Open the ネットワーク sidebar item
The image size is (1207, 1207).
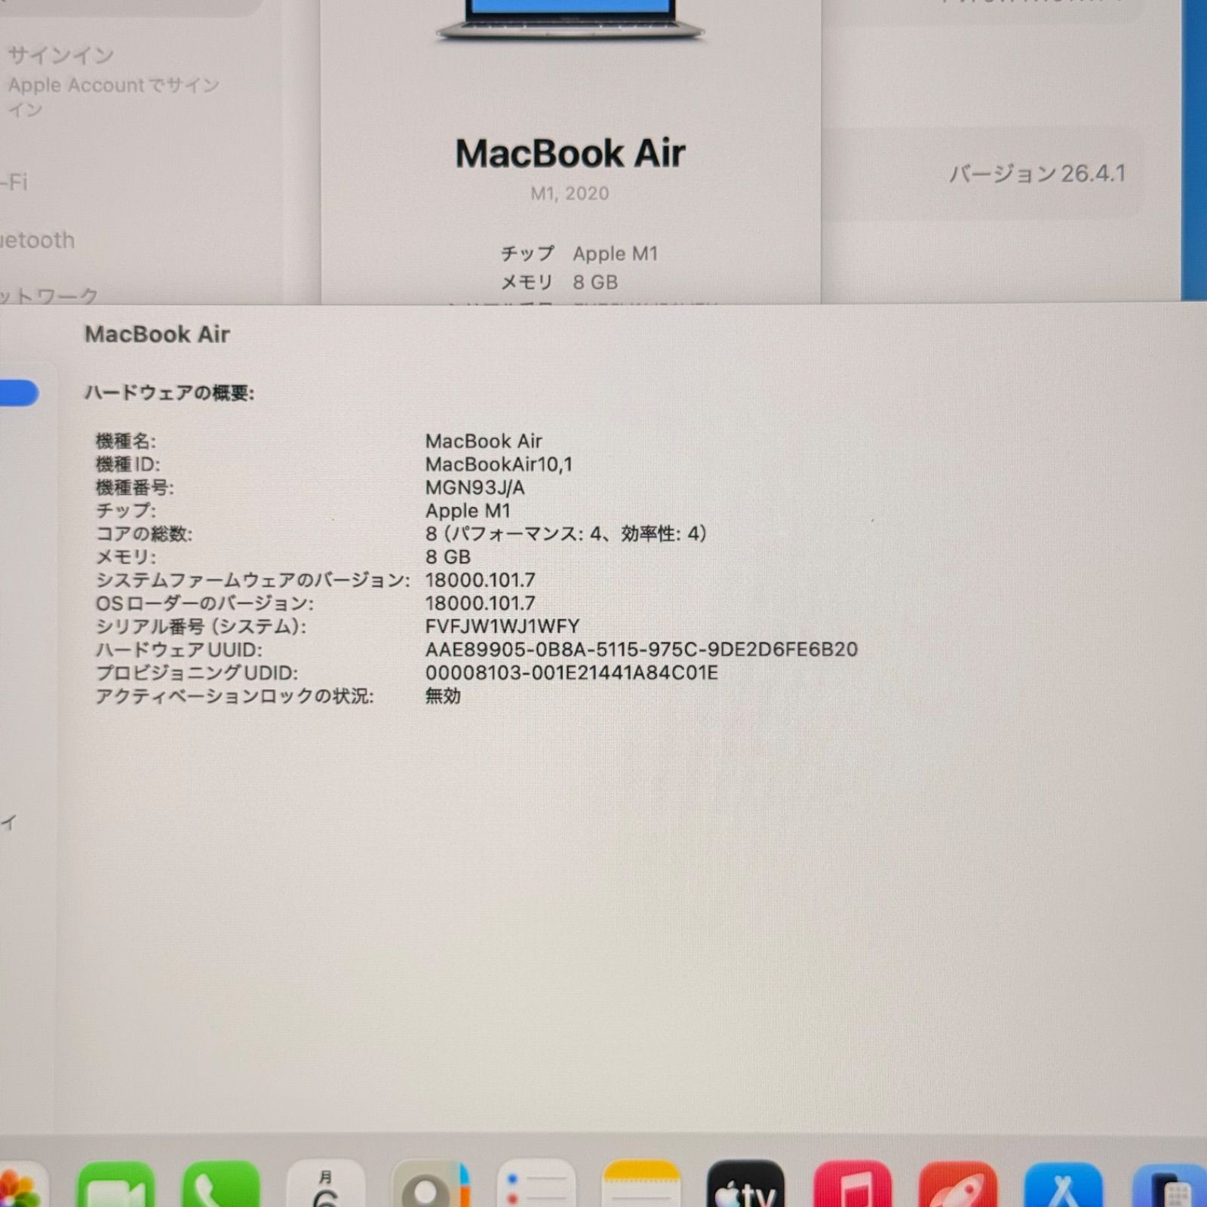(x=49, y=295)
